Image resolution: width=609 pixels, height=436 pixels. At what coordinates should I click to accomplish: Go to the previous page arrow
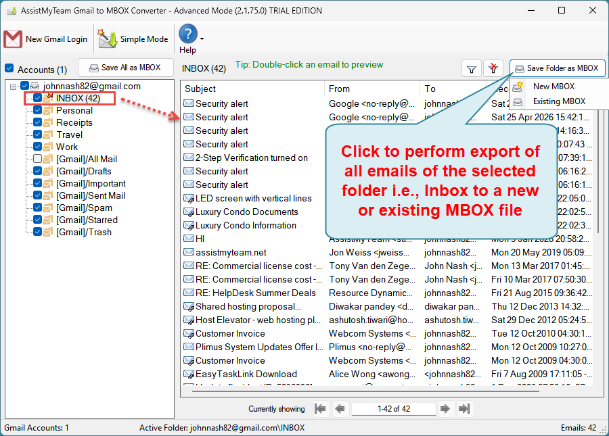(x=340, y=408)
